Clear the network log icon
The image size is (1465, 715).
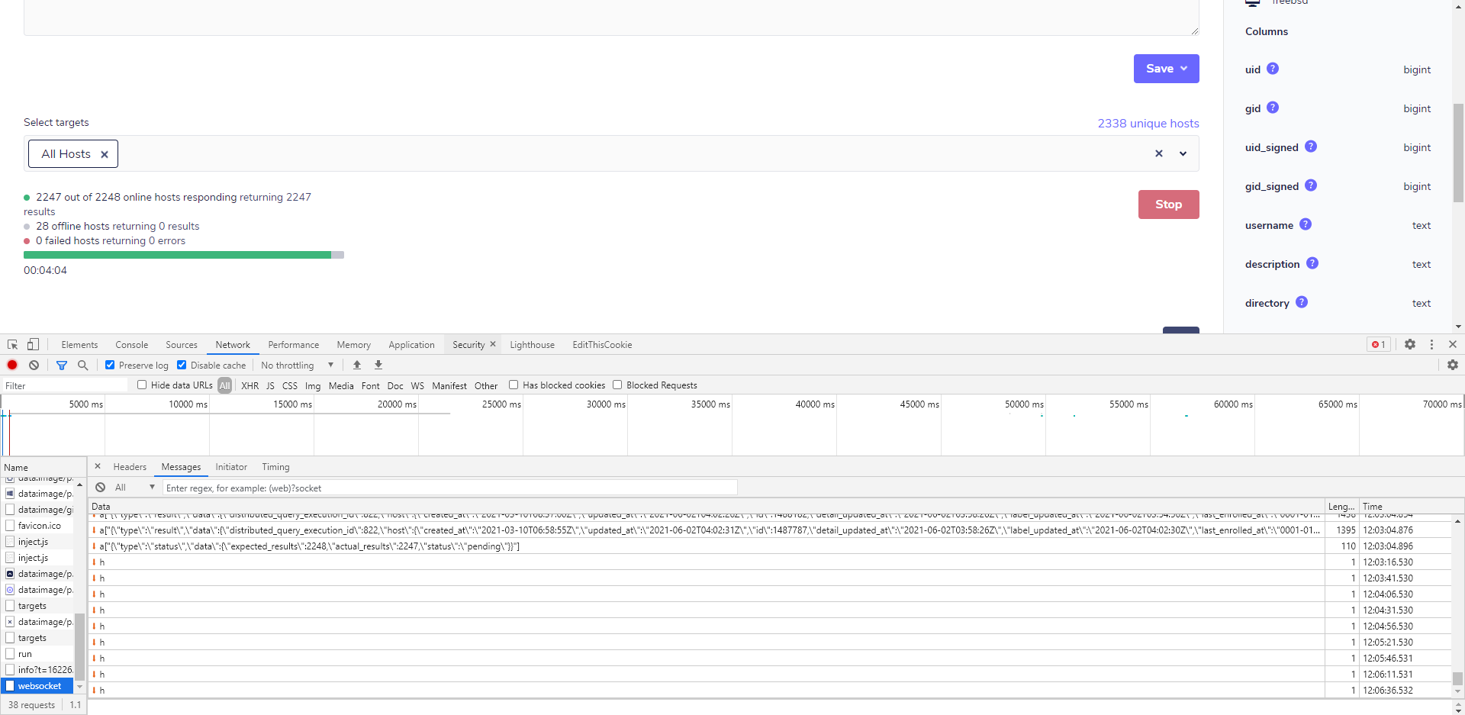[34, 366]
